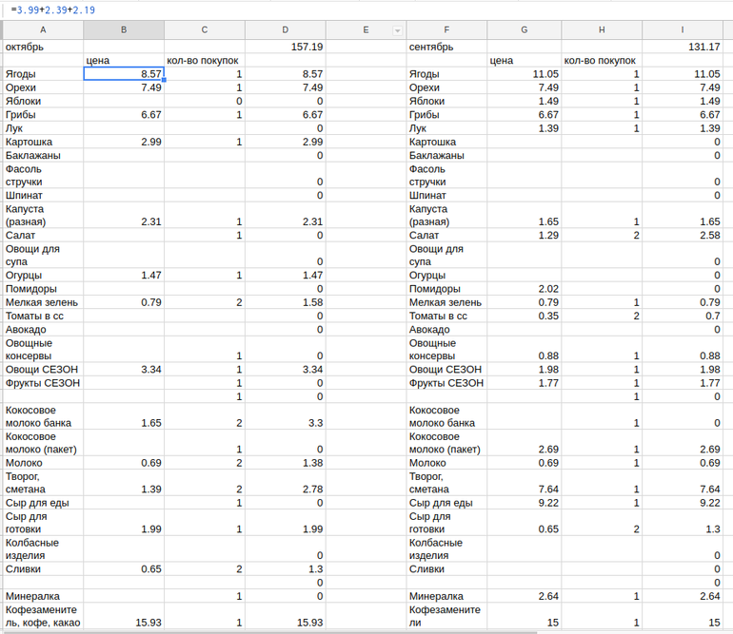Select column A header

(43, 31)
